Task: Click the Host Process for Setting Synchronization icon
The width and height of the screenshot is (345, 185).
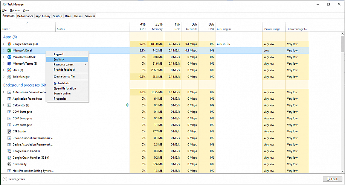Action: coord(9,171)
